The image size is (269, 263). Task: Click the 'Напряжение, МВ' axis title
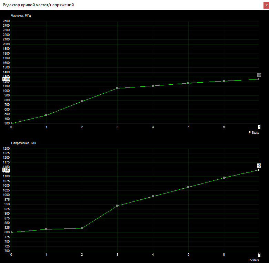23,143
